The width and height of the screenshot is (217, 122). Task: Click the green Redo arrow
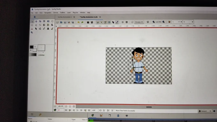(82, 22)
